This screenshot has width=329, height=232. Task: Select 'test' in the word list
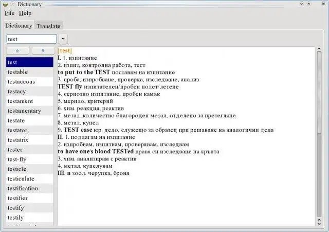click(30, 62)
